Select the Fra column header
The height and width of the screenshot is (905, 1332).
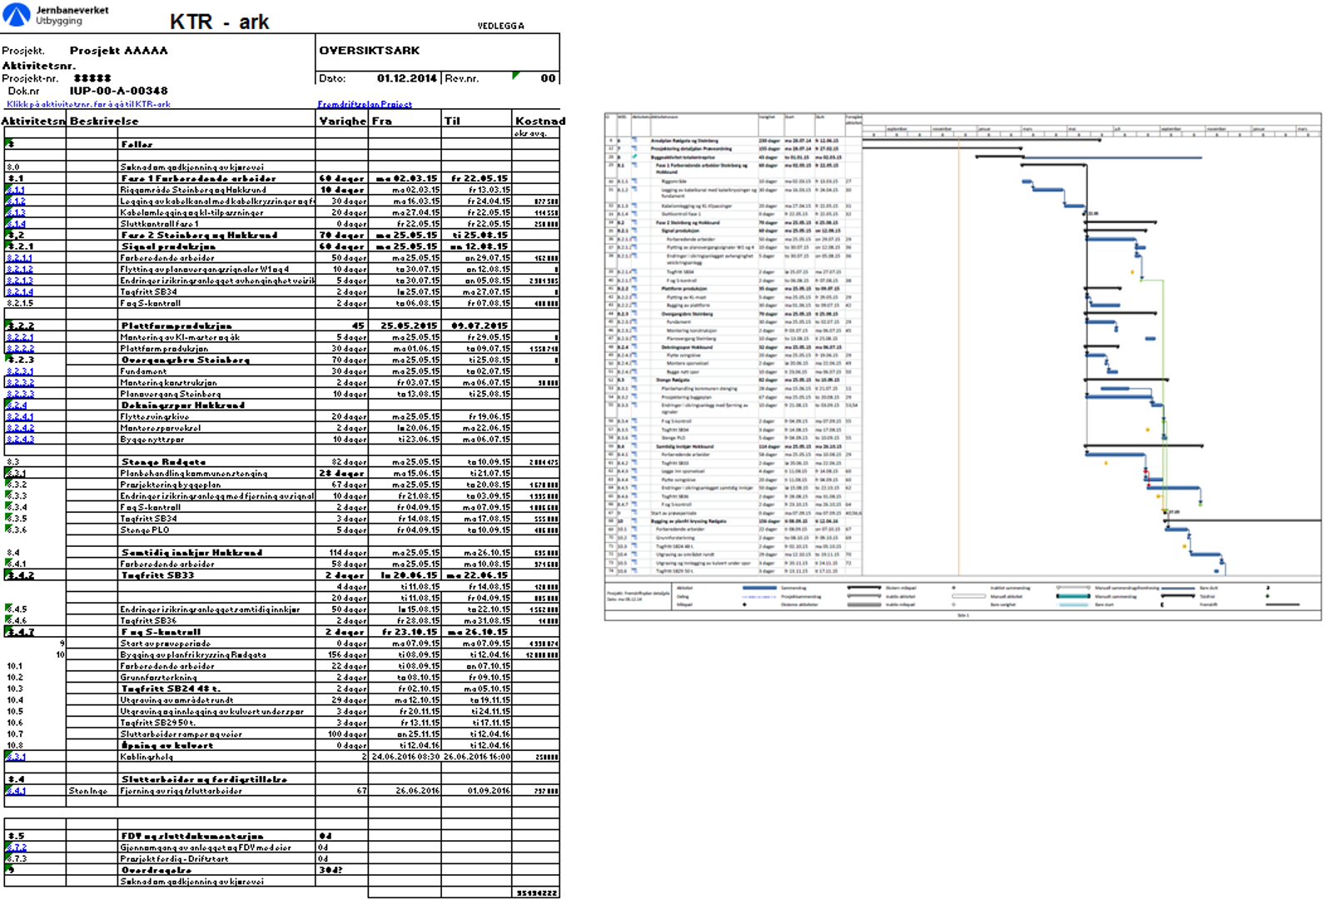pos(381,122)
